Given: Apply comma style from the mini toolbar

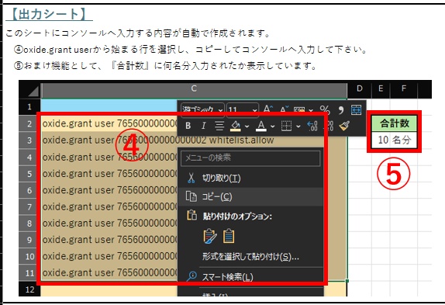Looking at the screenshot, I should point(341,110).
